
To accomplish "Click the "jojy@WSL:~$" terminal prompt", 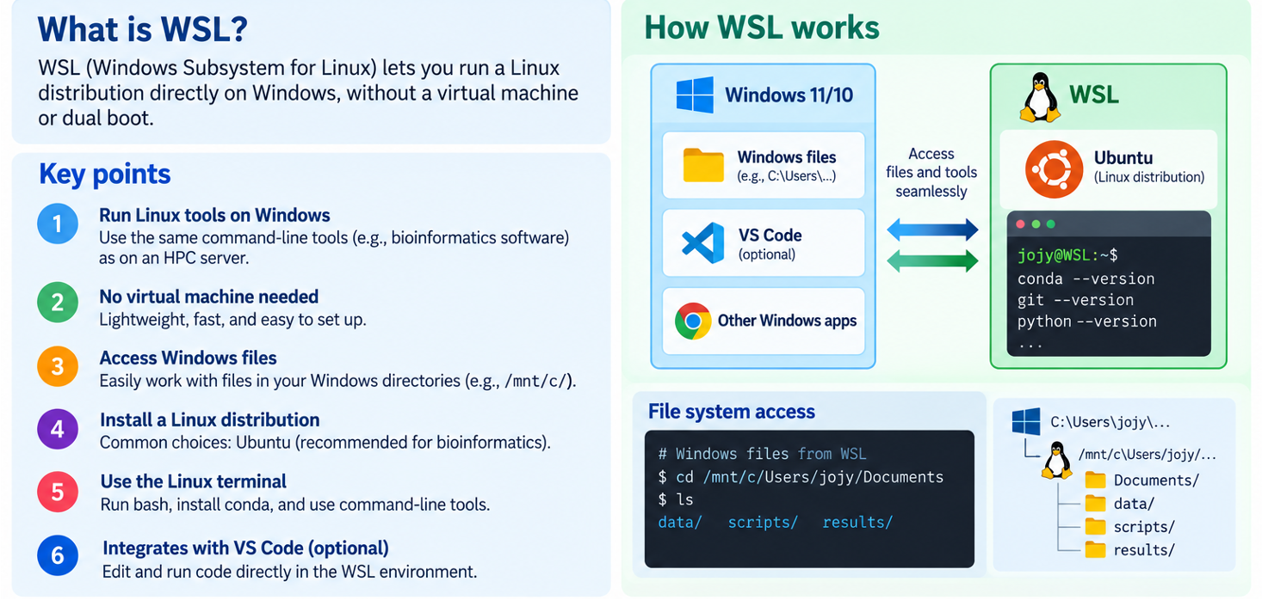I will click(1067, 255).
